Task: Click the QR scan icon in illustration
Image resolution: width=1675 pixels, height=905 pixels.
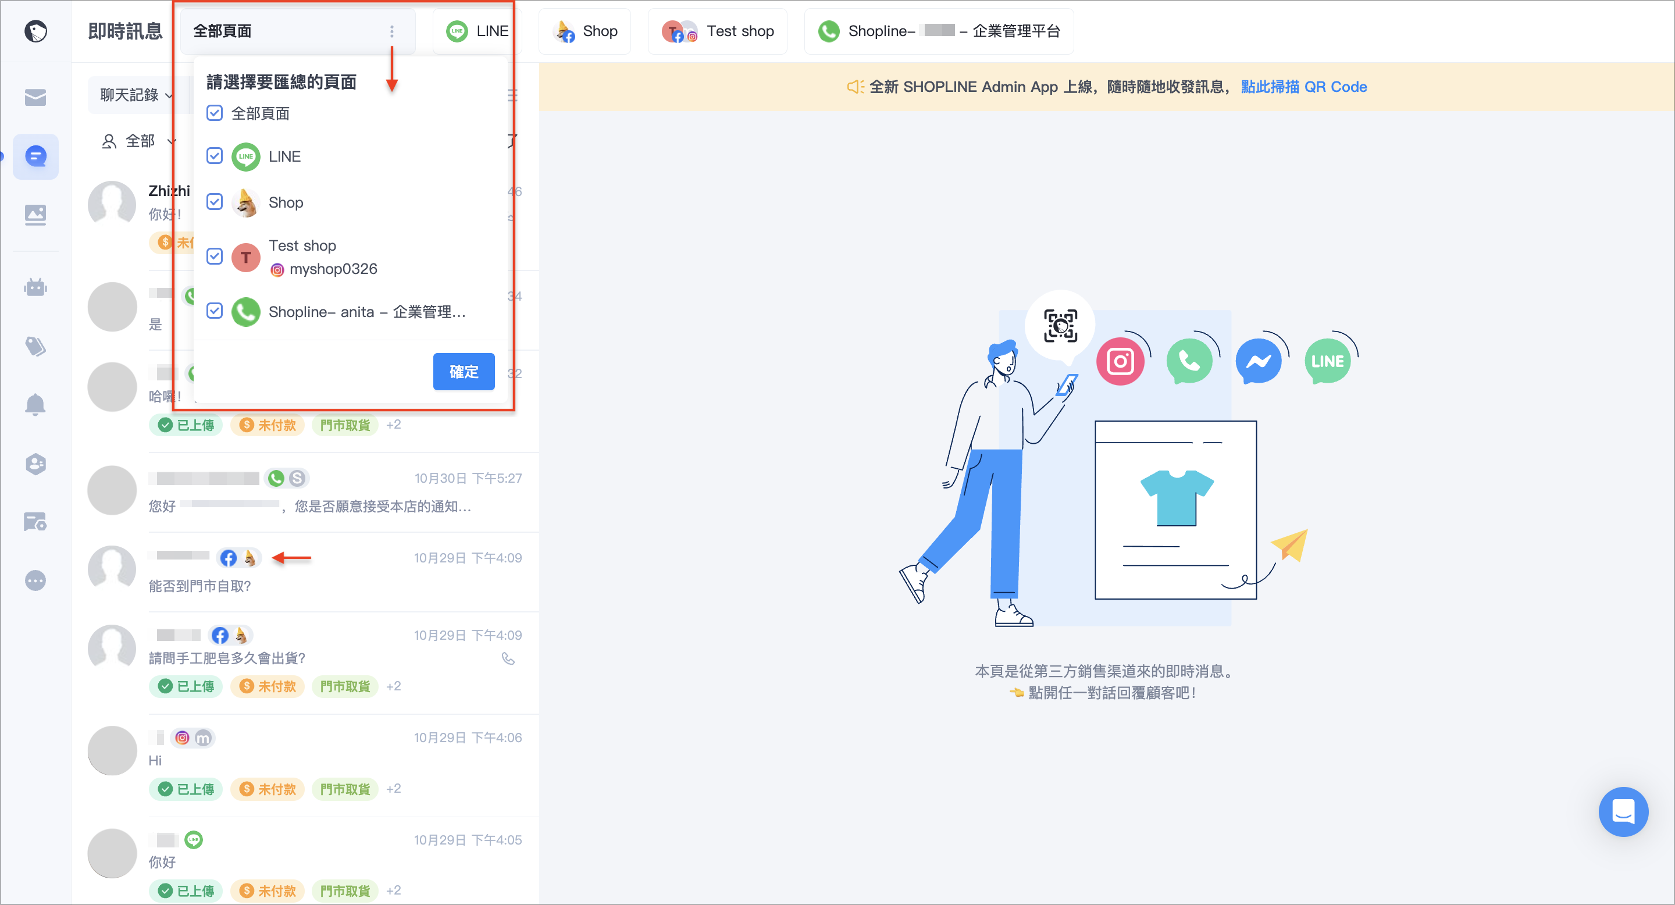Action: coord(1060,326)
